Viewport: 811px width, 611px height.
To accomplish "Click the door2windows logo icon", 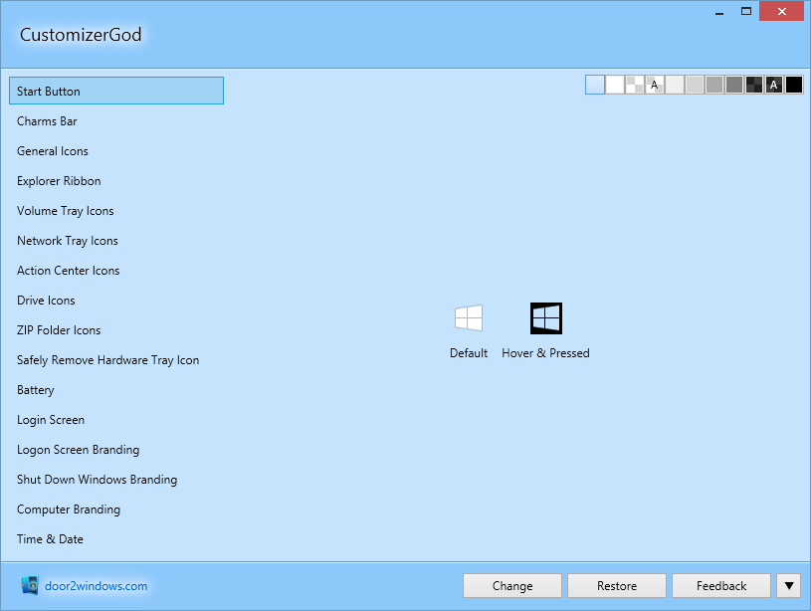I will (30, 585).
